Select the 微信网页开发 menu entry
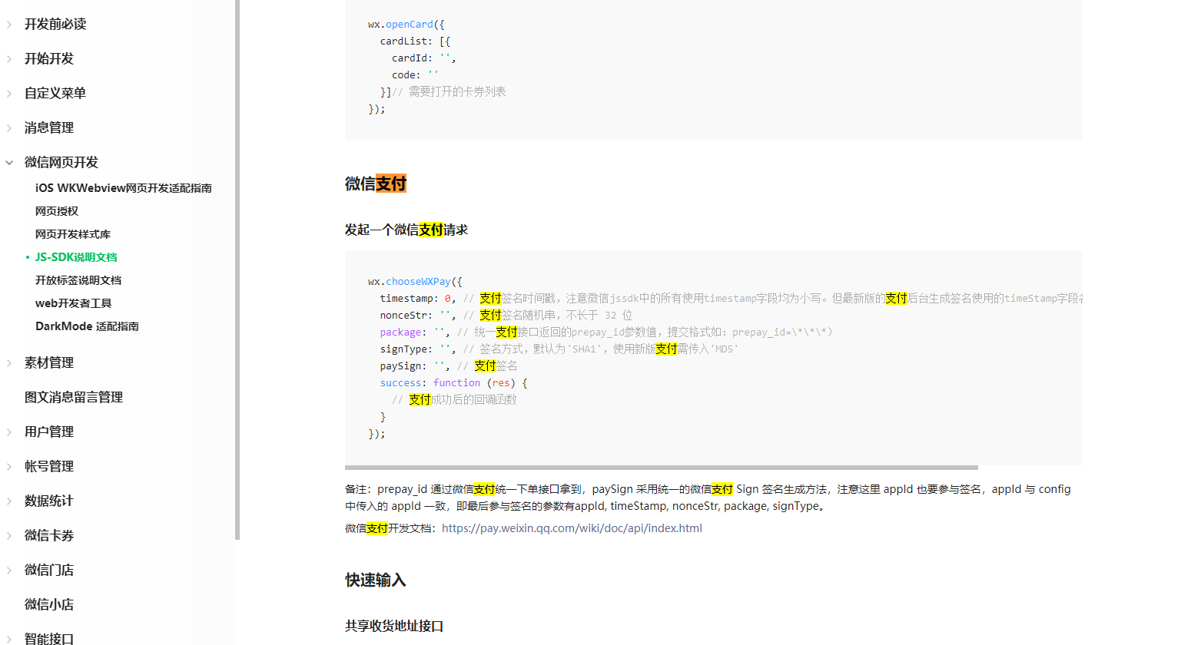Image resolution: width=1181 pixels, height=645 pixels. (61, 162)
